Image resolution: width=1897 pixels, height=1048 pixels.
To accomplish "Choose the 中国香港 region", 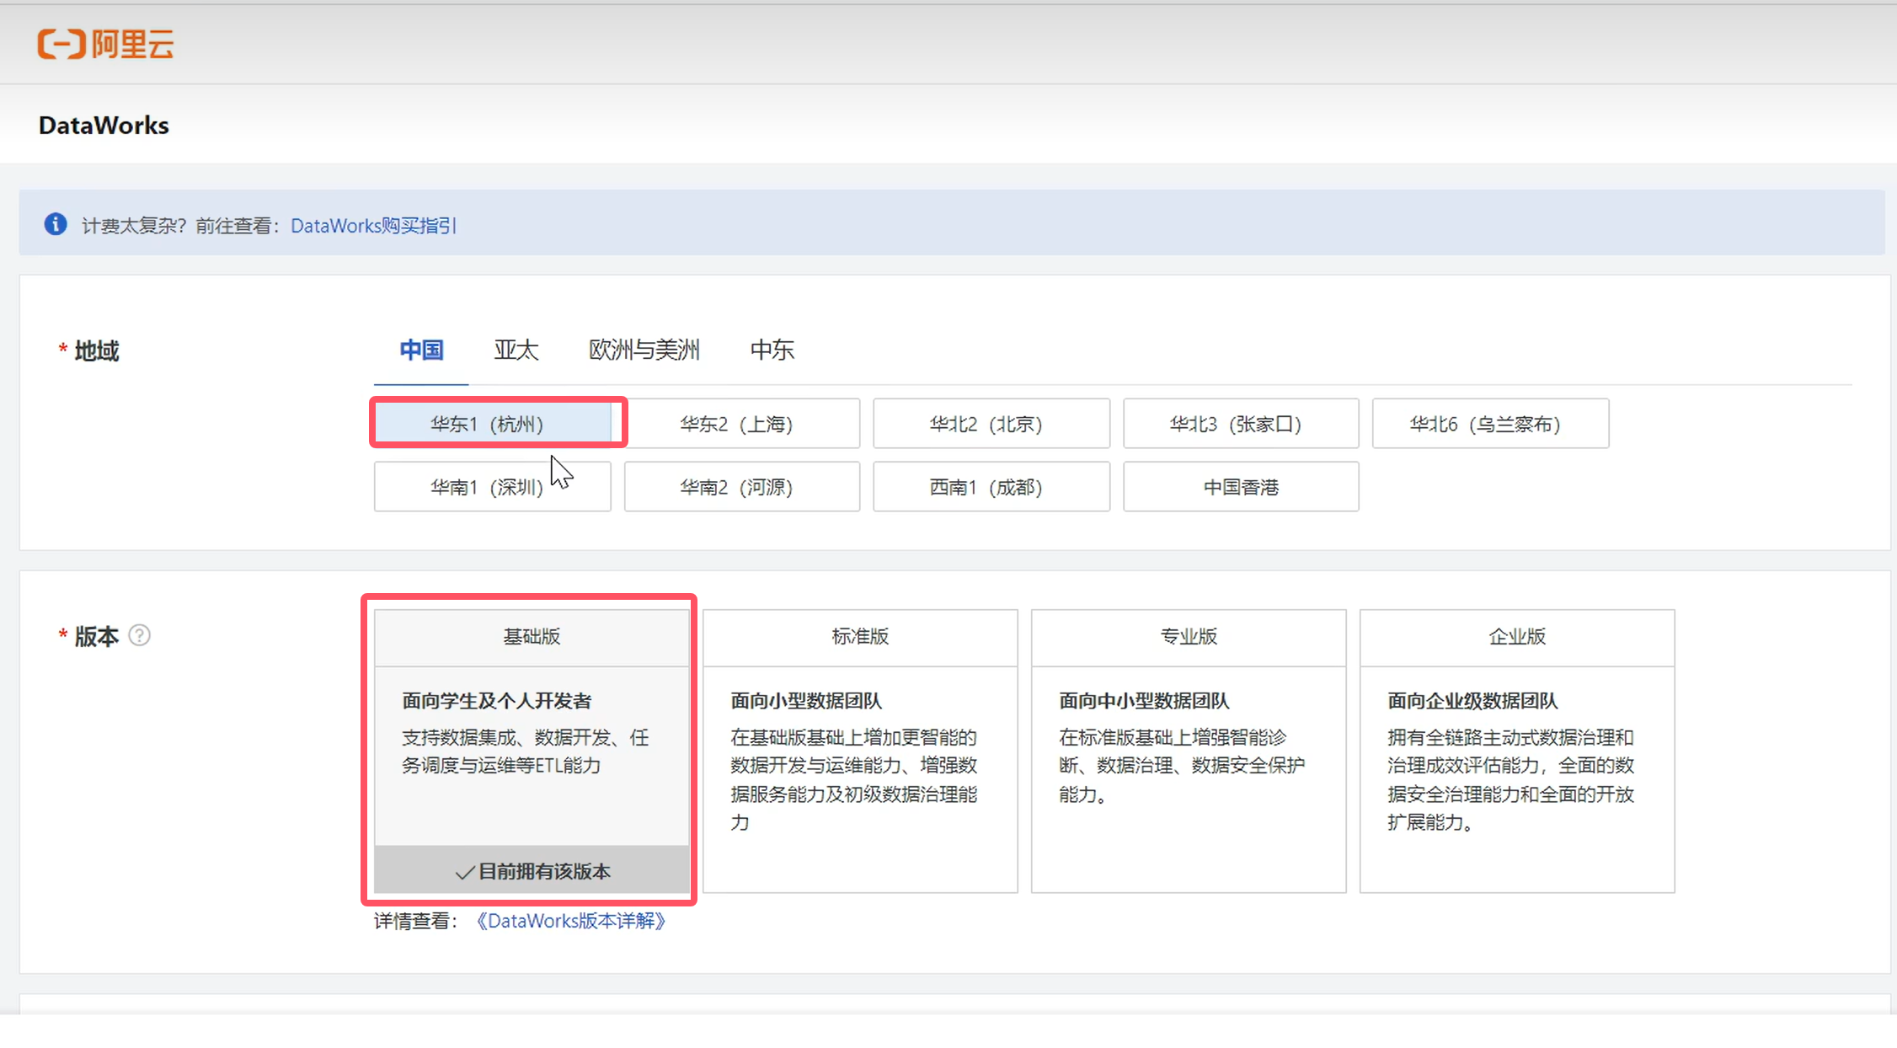I will point(1240,487).
